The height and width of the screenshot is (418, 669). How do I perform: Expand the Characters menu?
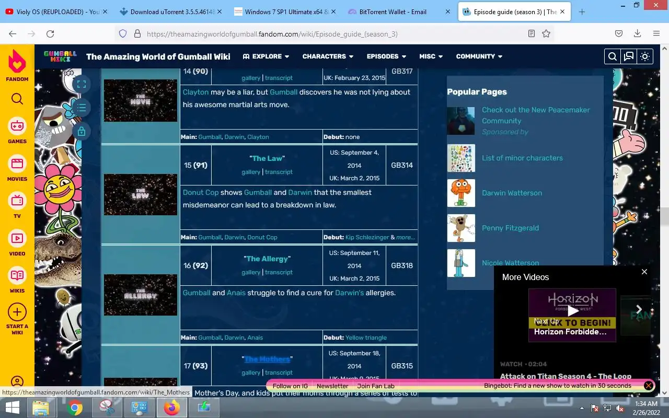point(328,56)
